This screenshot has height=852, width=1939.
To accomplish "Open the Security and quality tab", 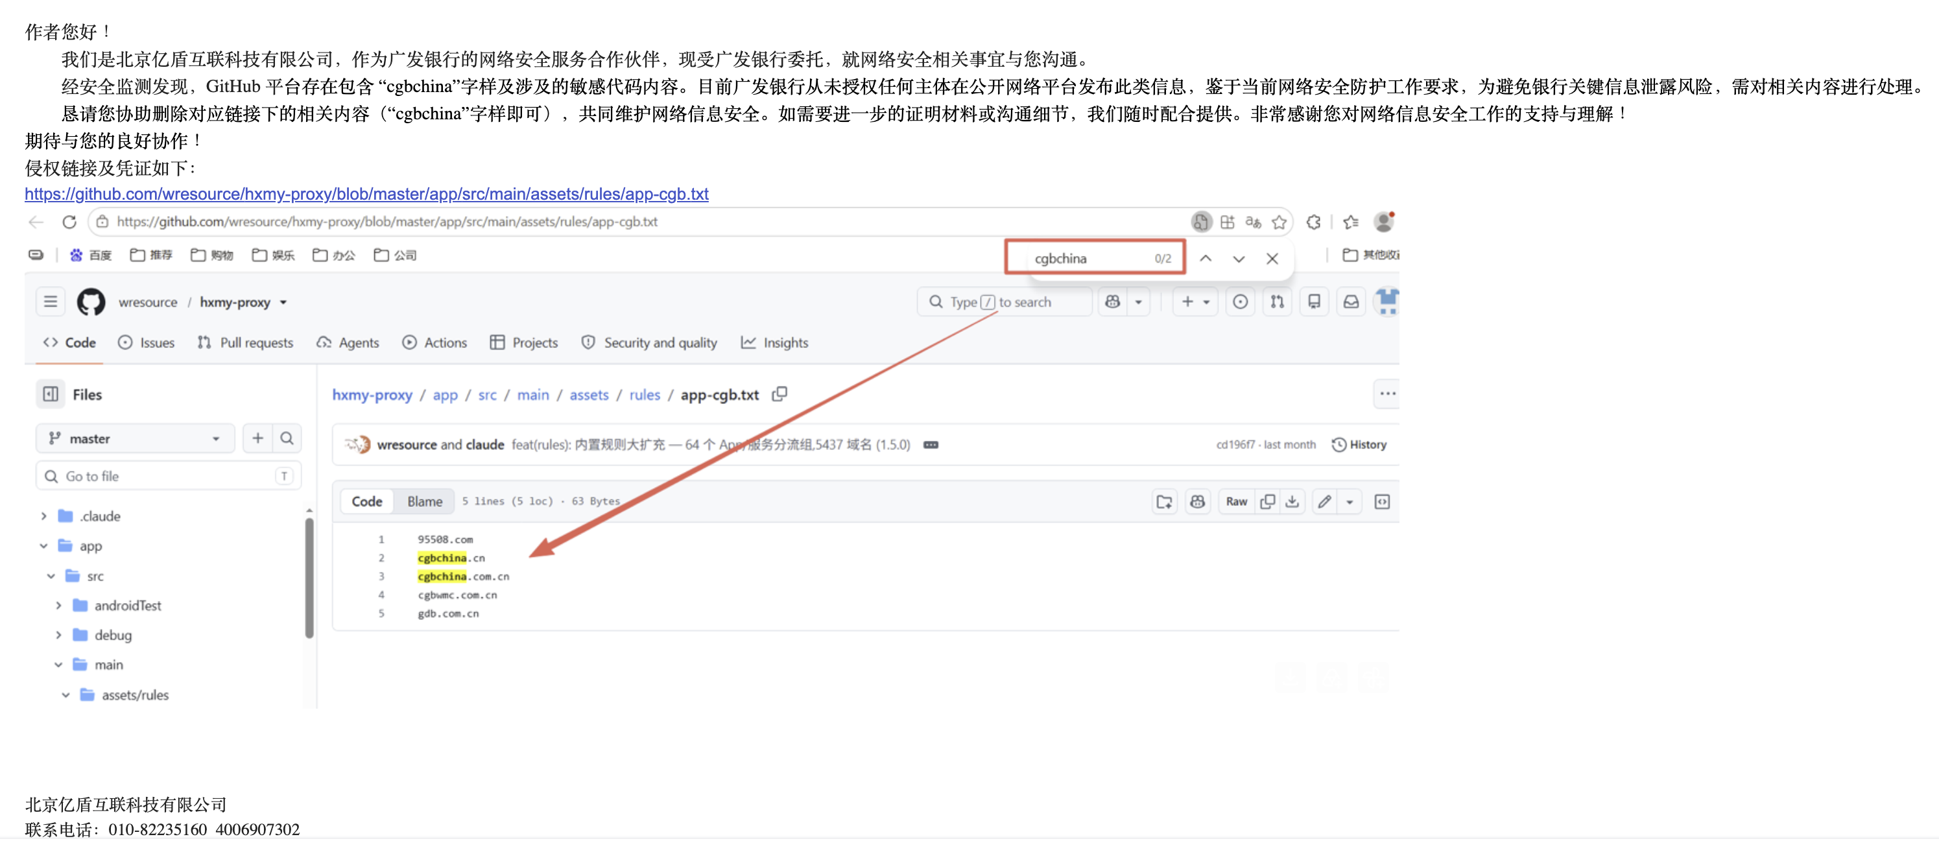I will point(650,342).
